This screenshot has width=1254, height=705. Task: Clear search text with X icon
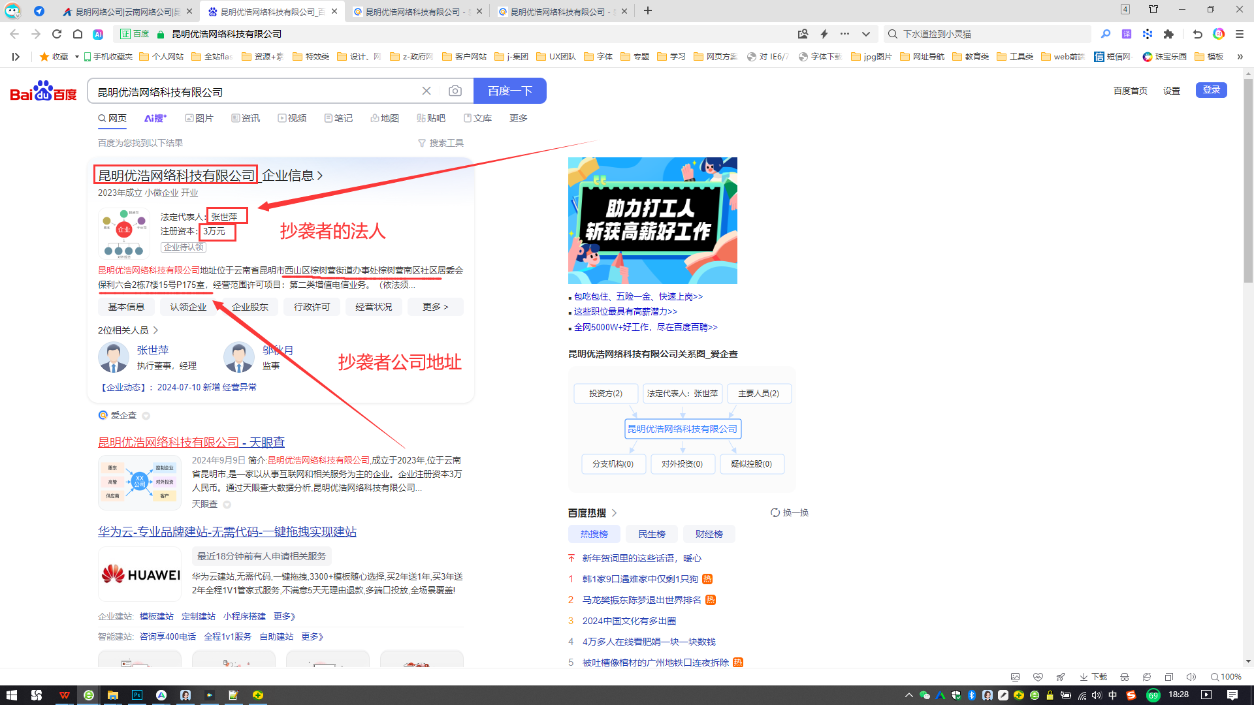click(426, 91)
